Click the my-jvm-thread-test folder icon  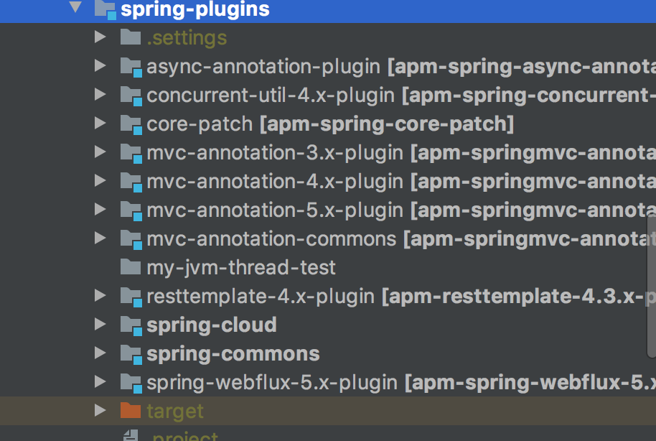click(x=130, y=267)
